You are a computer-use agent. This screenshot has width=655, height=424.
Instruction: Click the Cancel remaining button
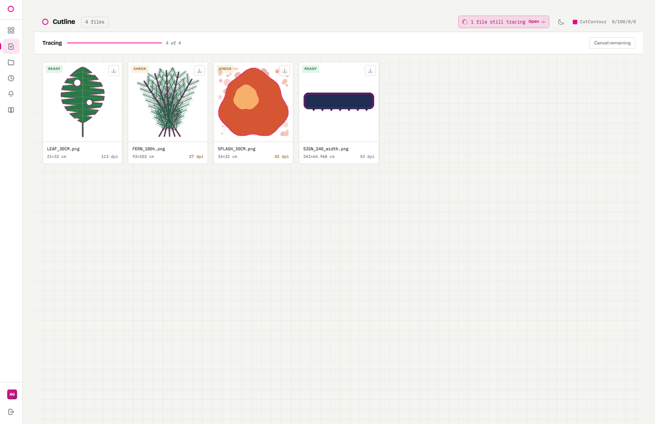coord(612,43)
